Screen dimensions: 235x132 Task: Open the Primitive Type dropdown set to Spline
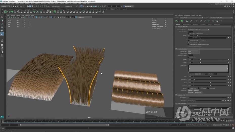(193, 51)
